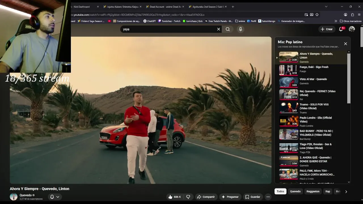The width and height of the screenshot is (363, 204).
Task: Select the Rap filter chip
Action: (x=328, y=191)
